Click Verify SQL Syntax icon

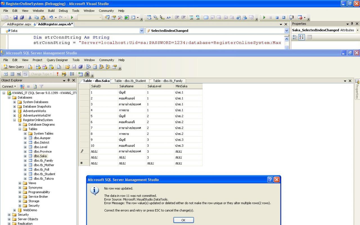point(64,74)
